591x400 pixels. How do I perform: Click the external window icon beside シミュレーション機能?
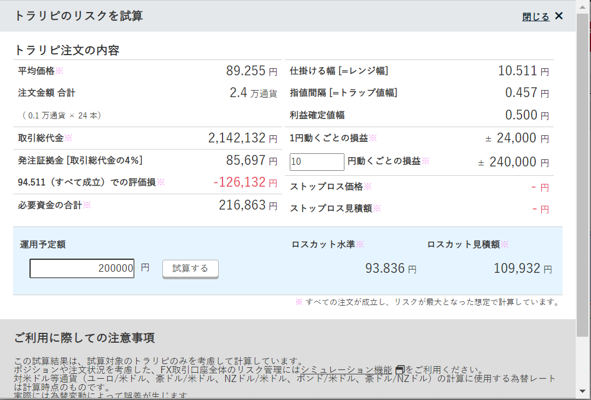[400, 370]
